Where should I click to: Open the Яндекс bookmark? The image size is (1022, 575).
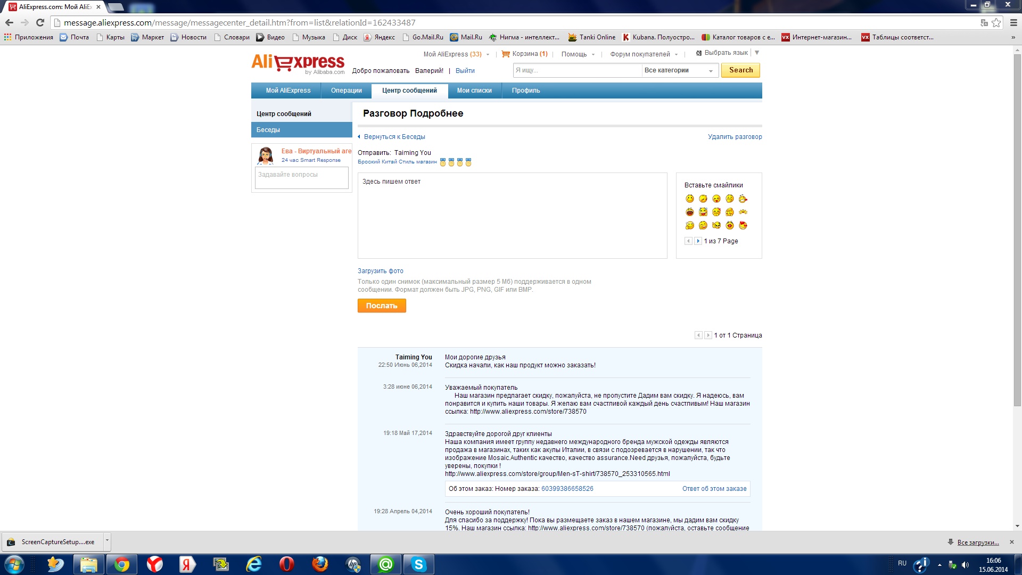tap(380, 37)
